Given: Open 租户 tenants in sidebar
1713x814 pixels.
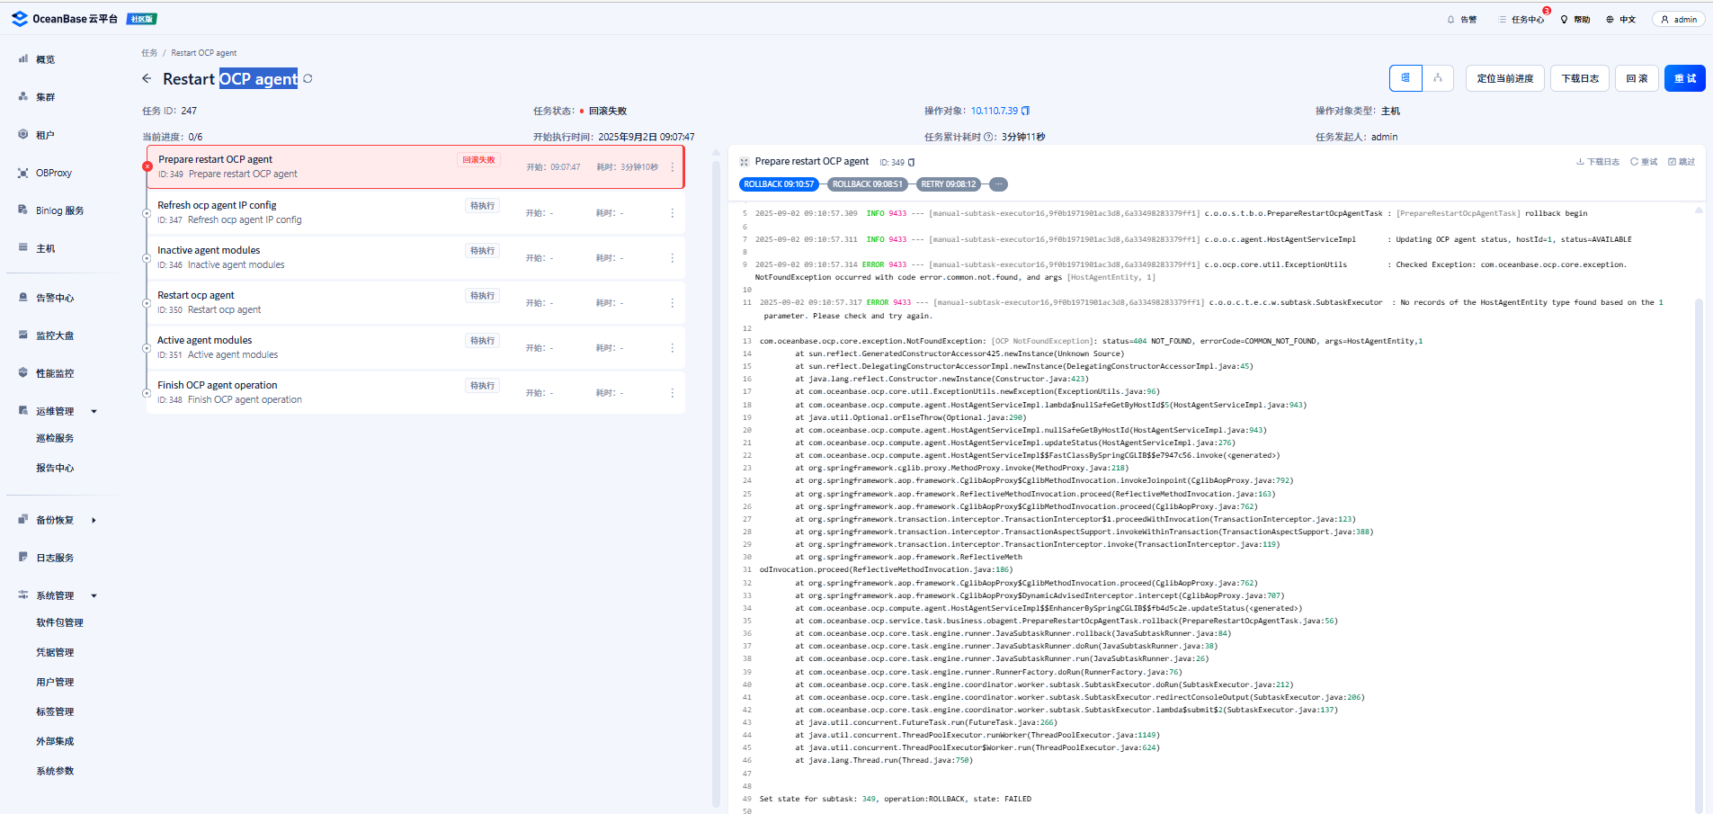Looking at the screenshot, I should 45,135.
